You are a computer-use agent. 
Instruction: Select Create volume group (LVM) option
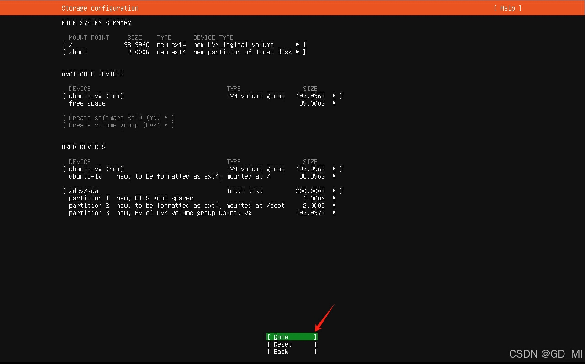click(118, 125)
